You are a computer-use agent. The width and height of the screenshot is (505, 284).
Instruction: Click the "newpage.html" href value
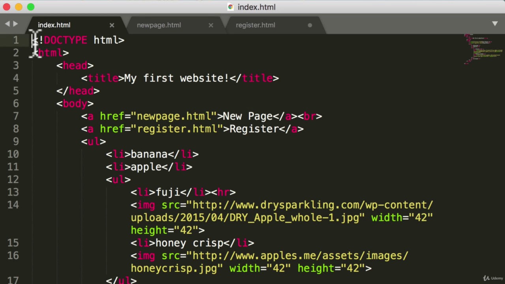[174, 116]
